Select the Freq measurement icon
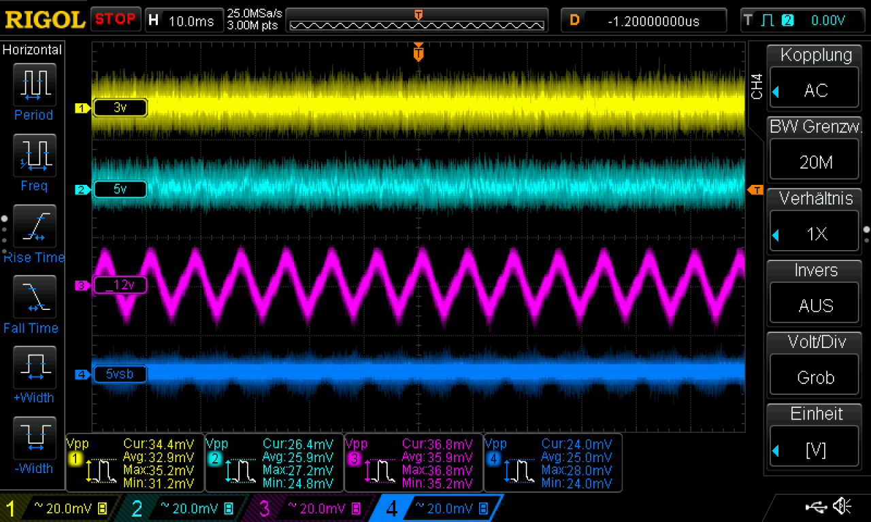 click(x=34, y=155)
